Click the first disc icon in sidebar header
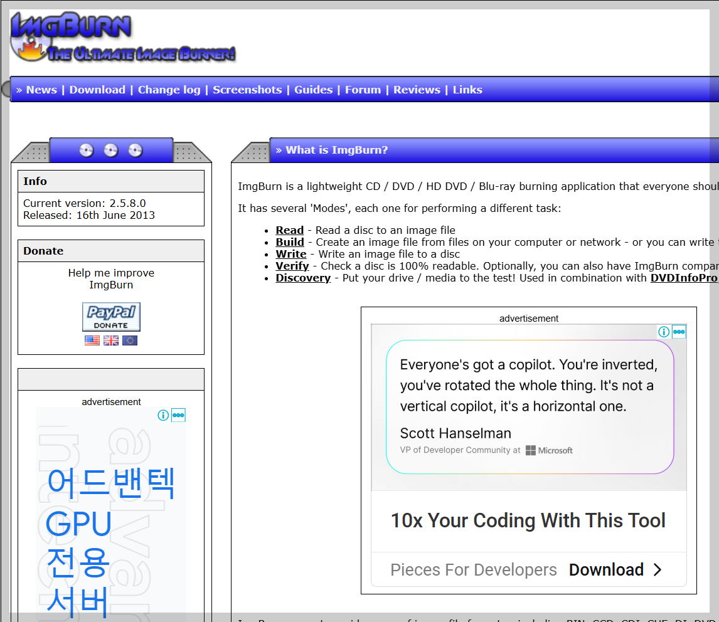Image resolution: width=719 pixels, height=622 pixels. [x=86, y=150]
